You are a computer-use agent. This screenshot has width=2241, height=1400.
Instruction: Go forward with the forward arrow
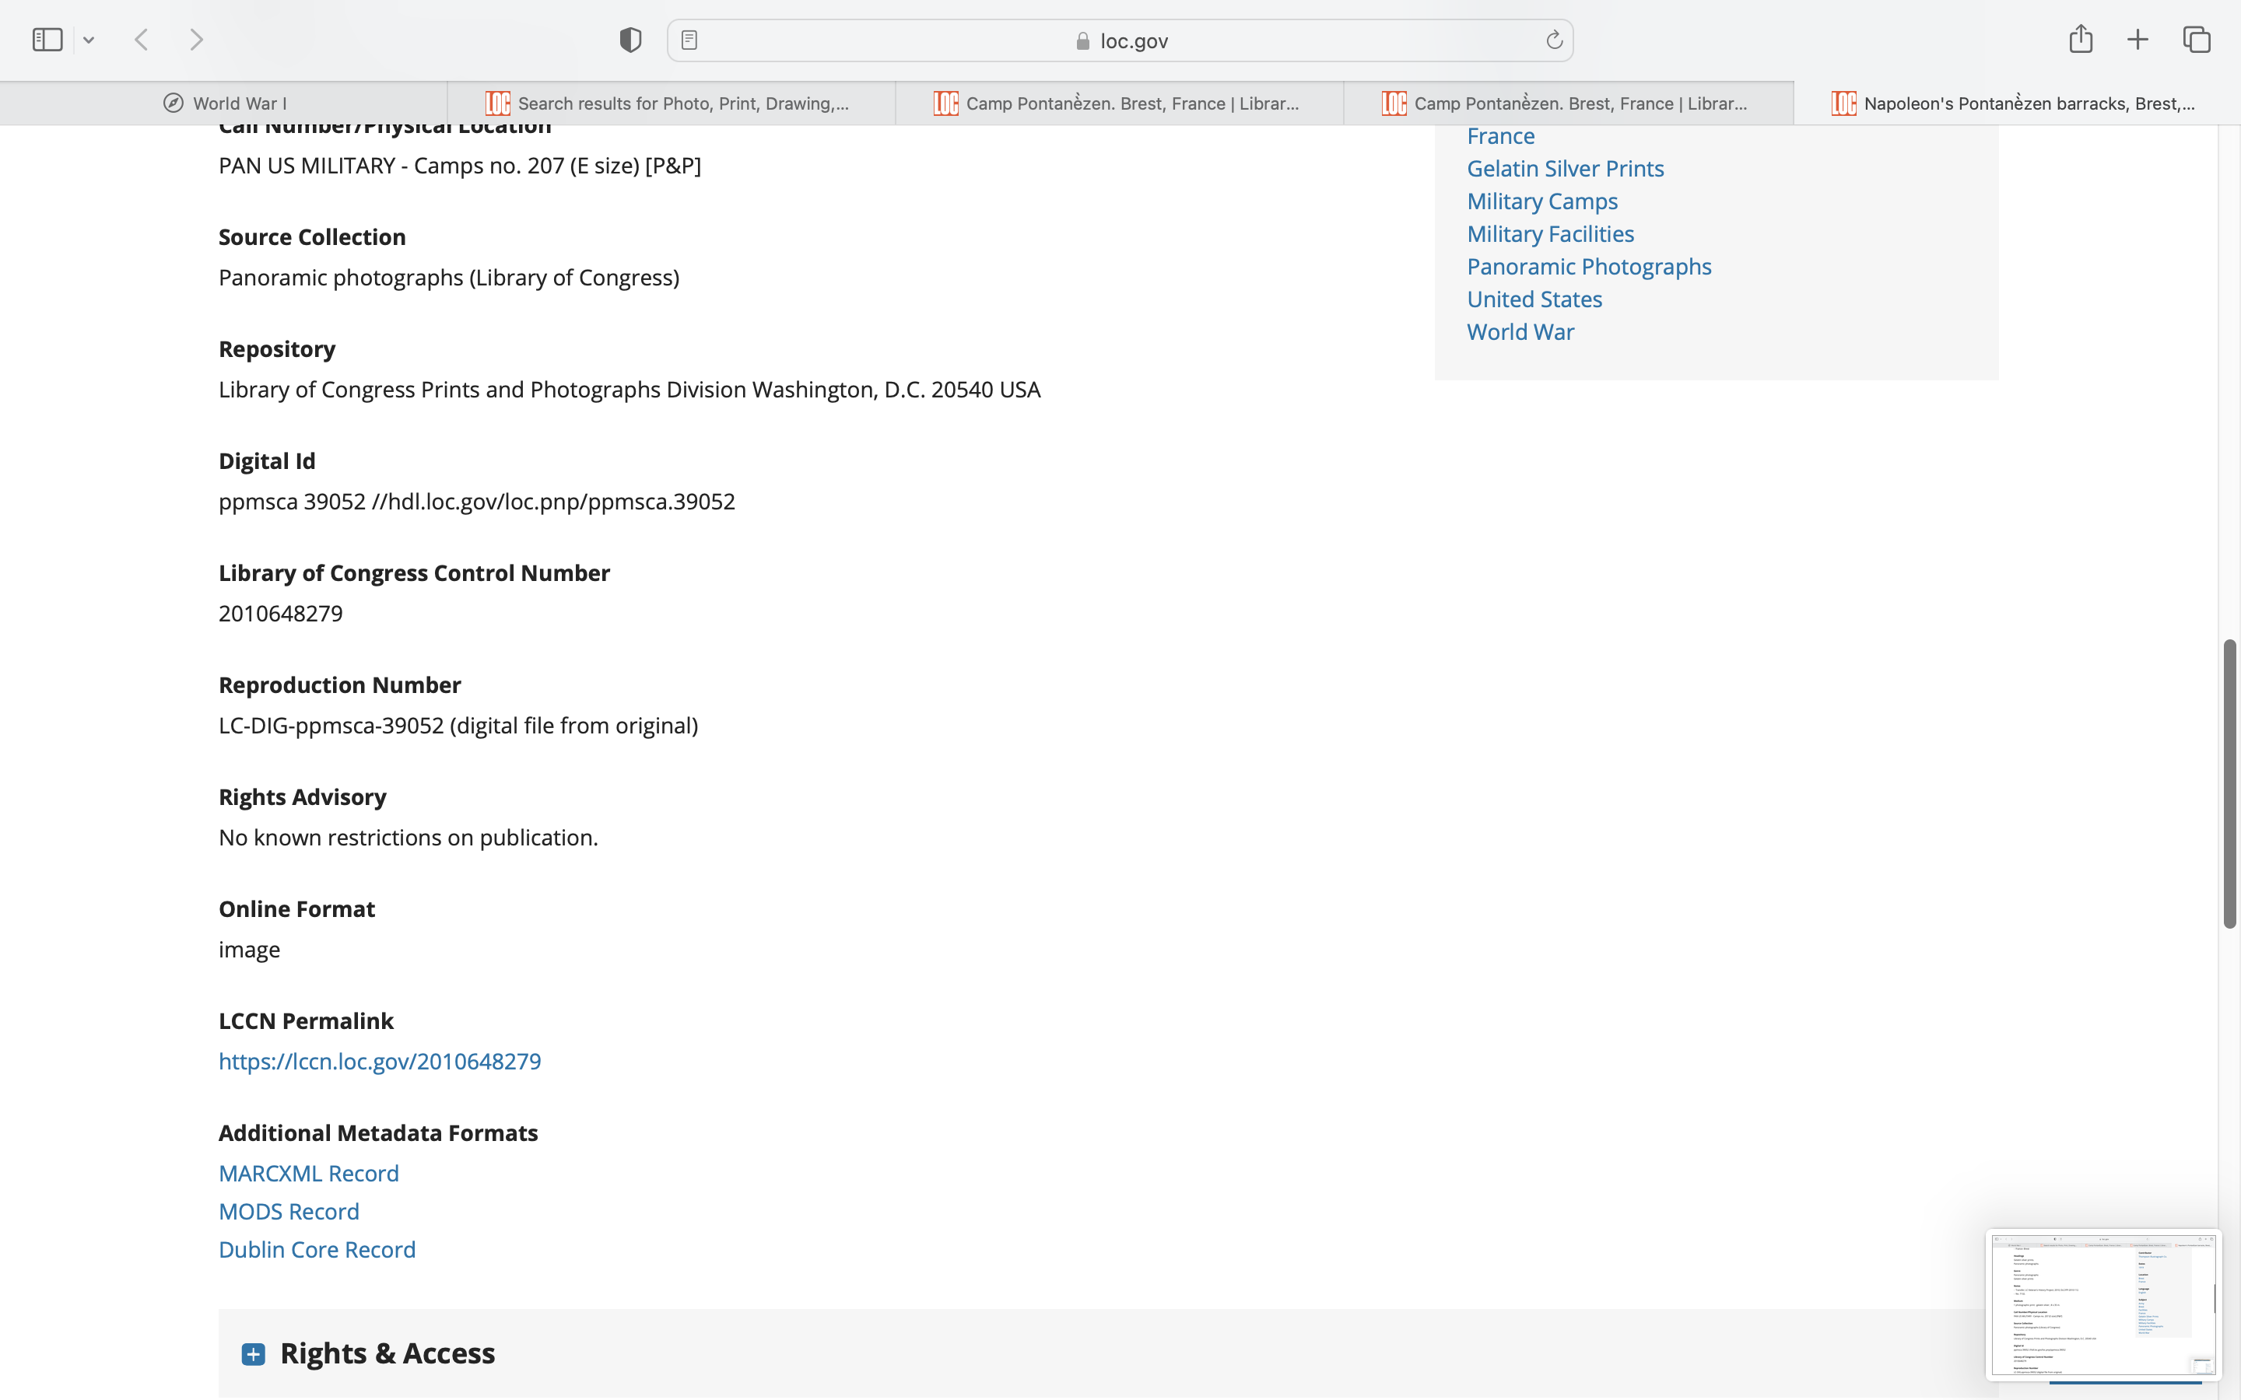tap(196, 40)
